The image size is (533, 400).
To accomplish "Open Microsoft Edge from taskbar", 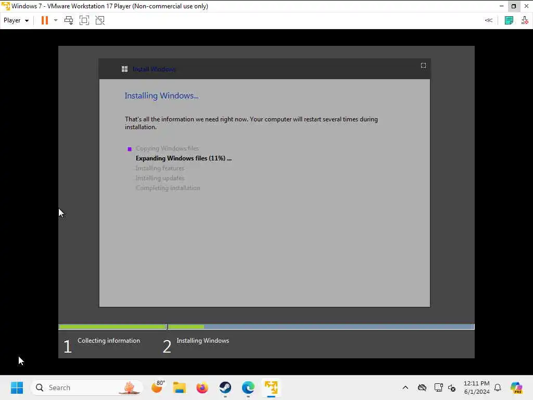I will [248, 387].
